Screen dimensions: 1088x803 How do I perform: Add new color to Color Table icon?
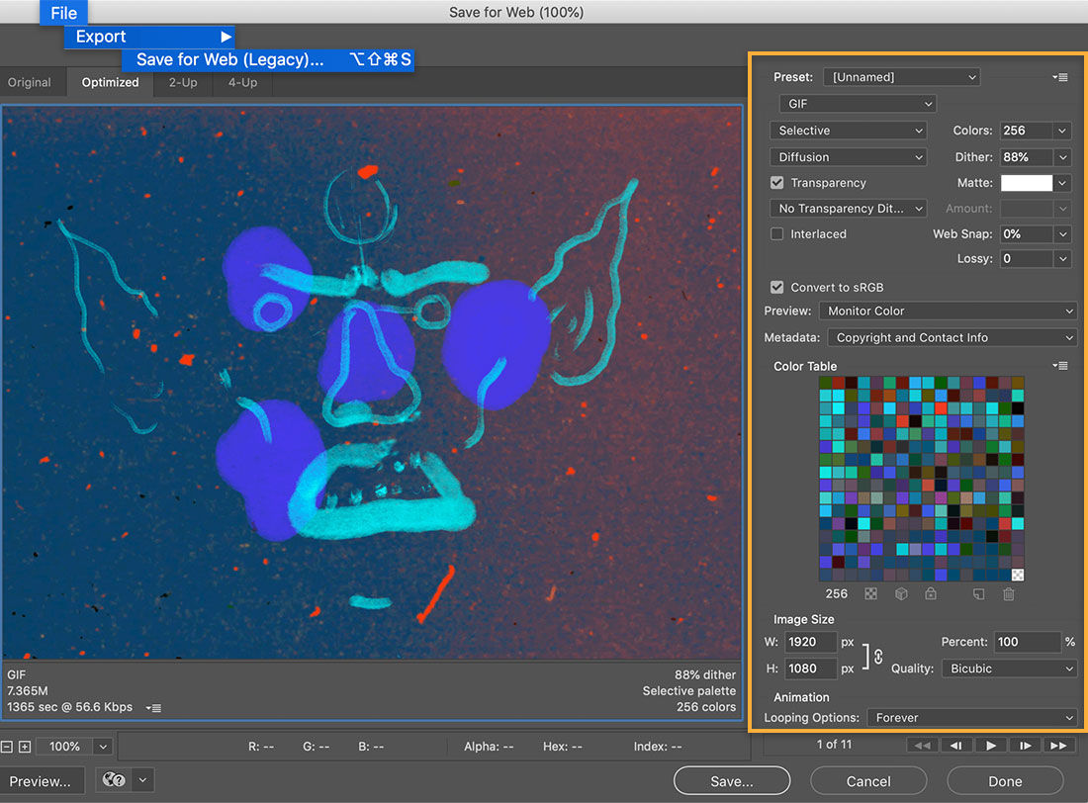978,594
